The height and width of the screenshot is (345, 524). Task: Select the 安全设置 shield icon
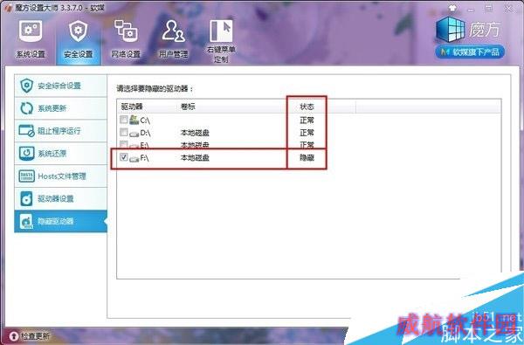pos(79,31)
